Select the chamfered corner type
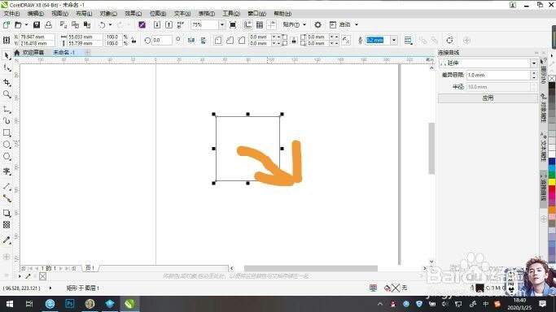The height and width of the screenshot is (312, 556). pos(242,41)
